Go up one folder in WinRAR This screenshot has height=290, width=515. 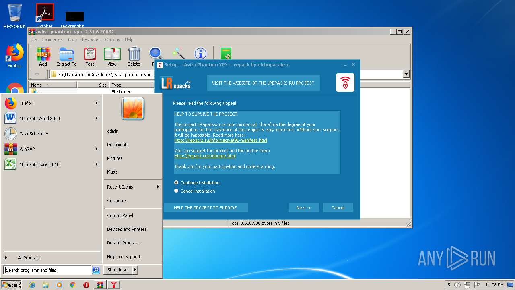37,74
